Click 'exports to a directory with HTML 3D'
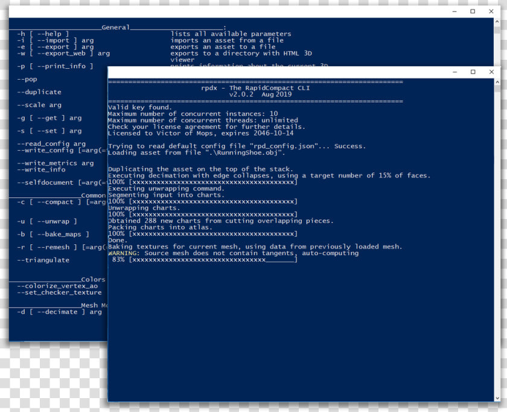This screenshot has width=507, height=412. tap(241, 53)
